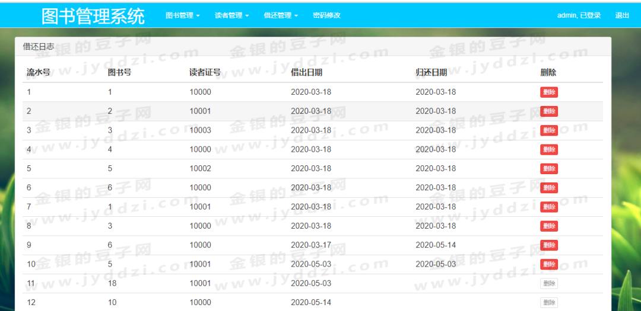Click the 2020-05-03 return date in row 10
The width and height of the screenshot is (641, 311).
pyautogui.click(x=436, y=264)
